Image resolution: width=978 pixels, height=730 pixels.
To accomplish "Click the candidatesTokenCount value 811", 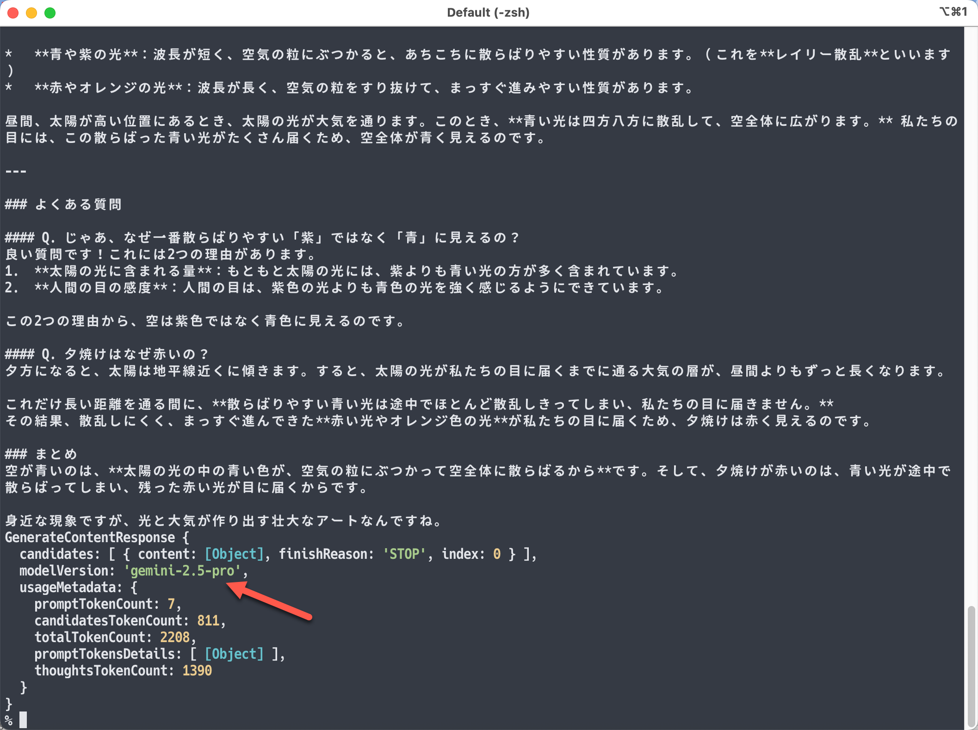I will [x=209, y=620].
